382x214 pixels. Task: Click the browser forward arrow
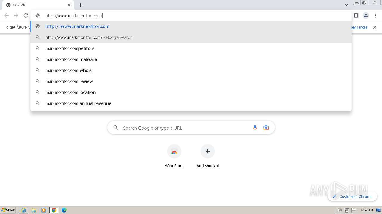click(16, 15)
